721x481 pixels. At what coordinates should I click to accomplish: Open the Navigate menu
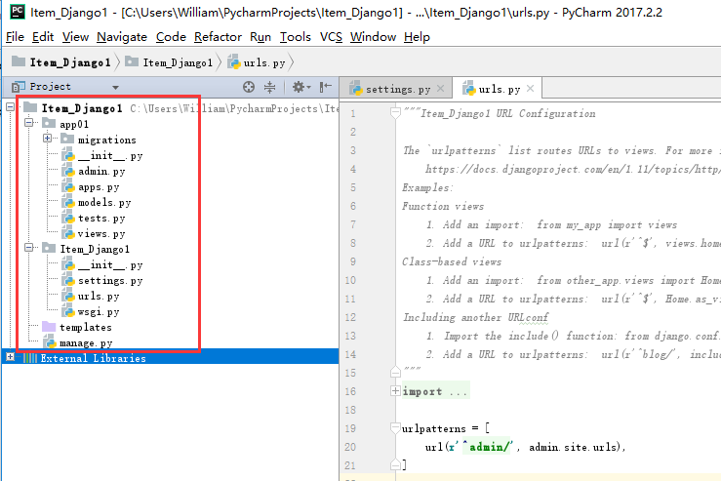[122, 37]
